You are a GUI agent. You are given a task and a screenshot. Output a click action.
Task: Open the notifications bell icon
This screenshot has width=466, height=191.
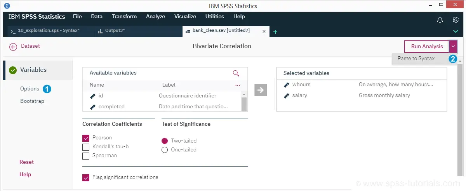[x=440, y=20]
